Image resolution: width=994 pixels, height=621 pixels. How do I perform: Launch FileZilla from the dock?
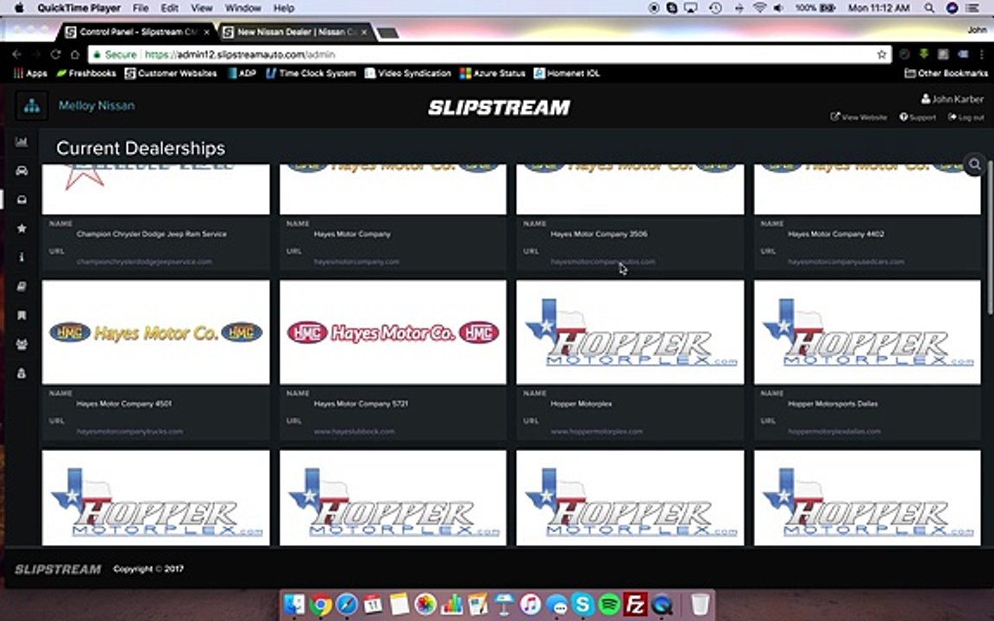(x=635, y=604)
